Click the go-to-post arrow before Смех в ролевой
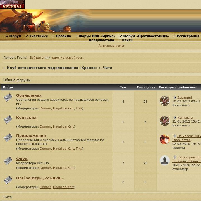 (174, 157)
